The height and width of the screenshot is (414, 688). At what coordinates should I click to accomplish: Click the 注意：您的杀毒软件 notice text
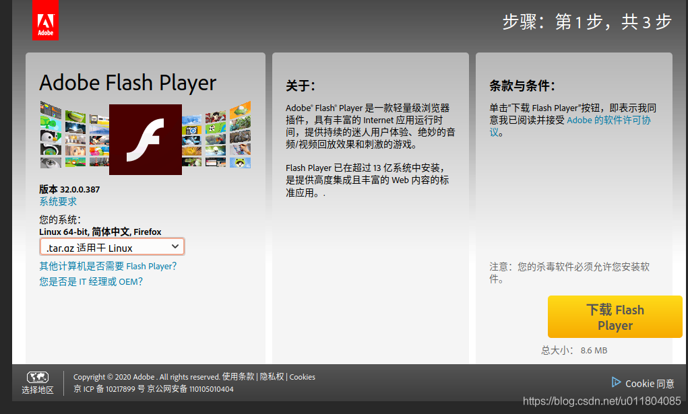coord(569,273)
